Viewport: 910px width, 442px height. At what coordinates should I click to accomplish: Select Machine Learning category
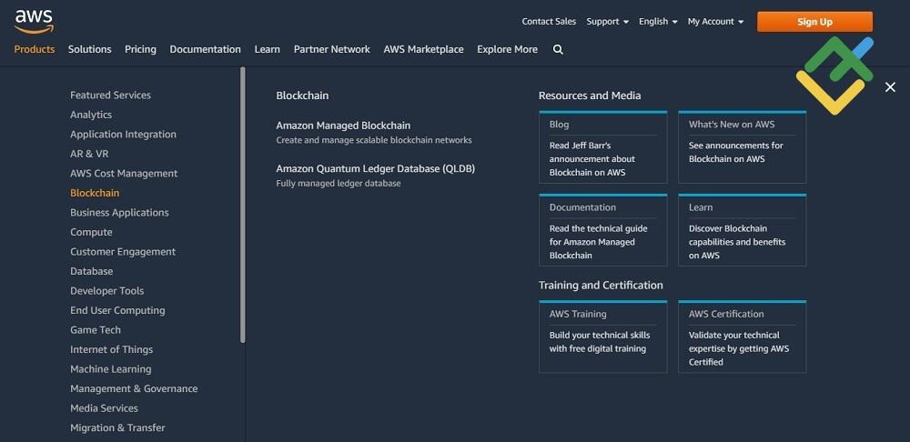coord(111,369)
